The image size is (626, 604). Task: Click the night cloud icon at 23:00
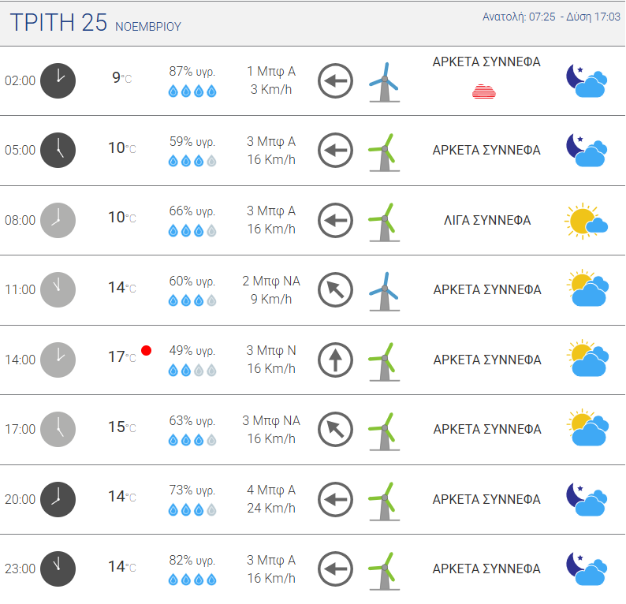click(587, 569)
